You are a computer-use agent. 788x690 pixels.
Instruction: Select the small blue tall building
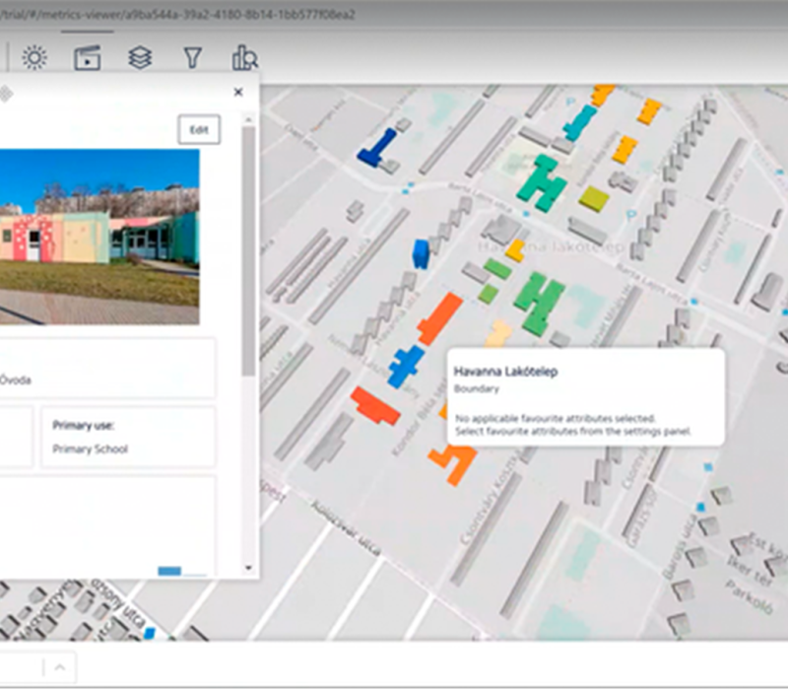pos(421,253)
